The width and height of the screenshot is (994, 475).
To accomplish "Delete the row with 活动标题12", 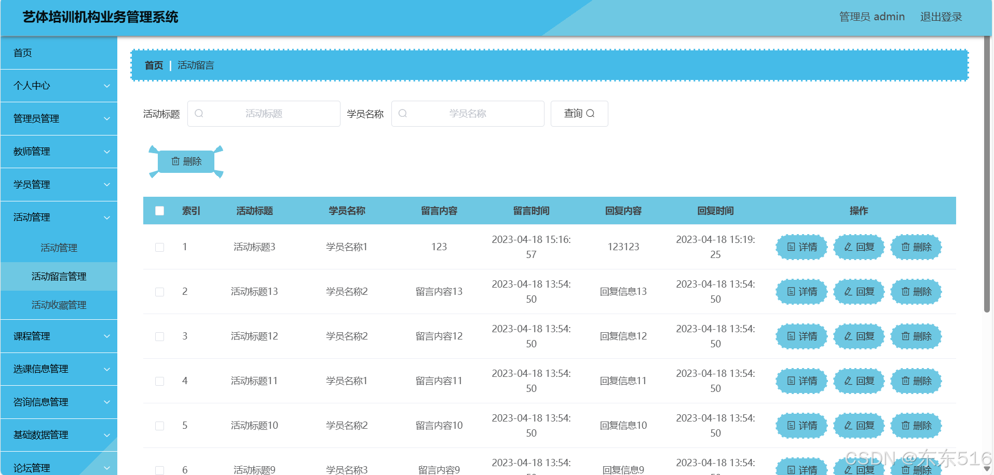I will (x=916, y=336).
